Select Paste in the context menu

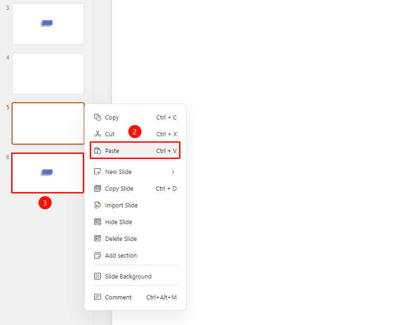pyautogui.click(x=135, y=151)
